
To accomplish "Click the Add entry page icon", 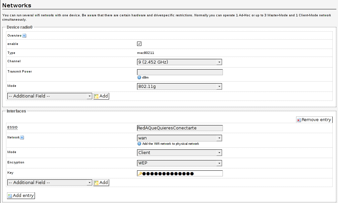I will point(10,196).
